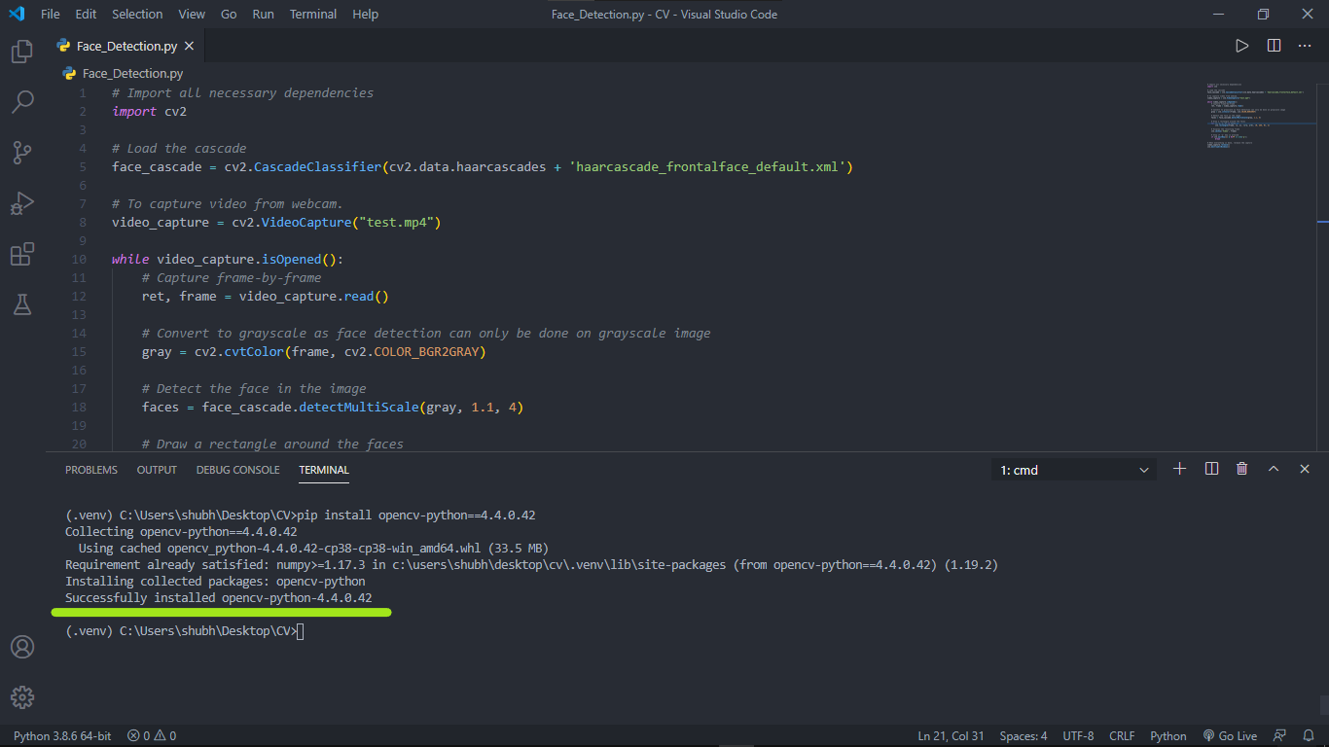This screenshot has width=1329, height=747.
Task: Split the editor
Action: point(1274,45)
